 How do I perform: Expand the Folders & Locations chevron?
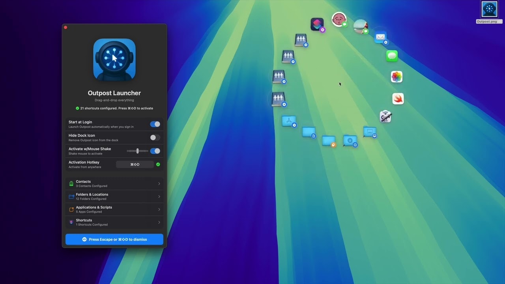click(x=159, y=196)
